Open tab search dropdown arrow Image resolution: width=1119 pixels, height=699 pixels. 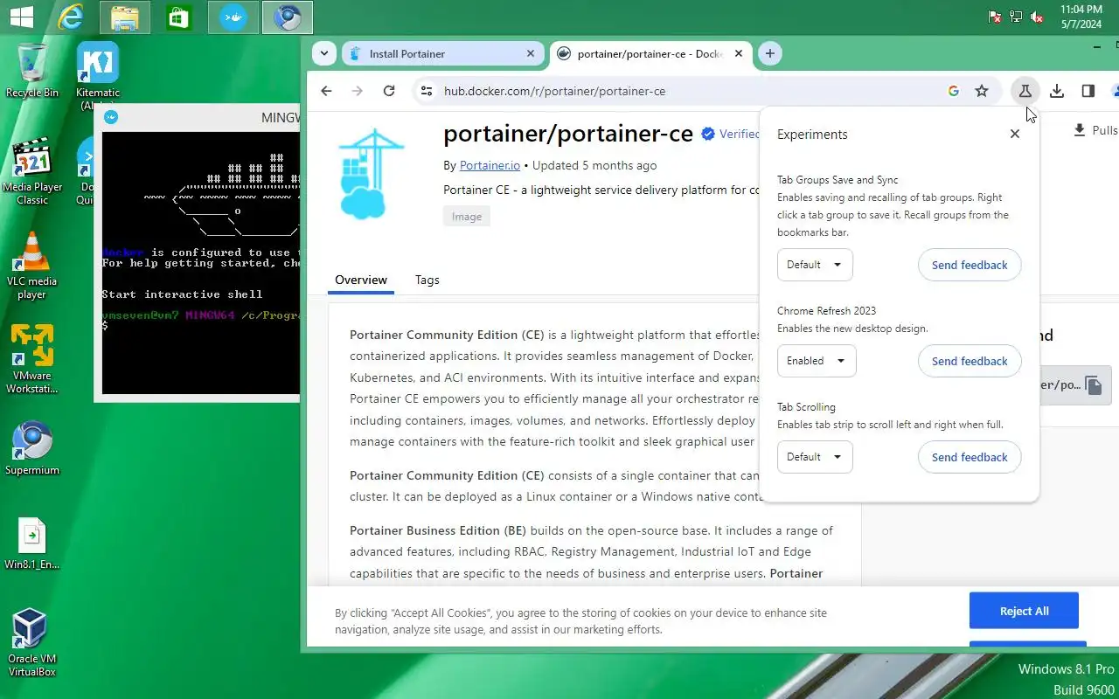click(x=324, y=53)
